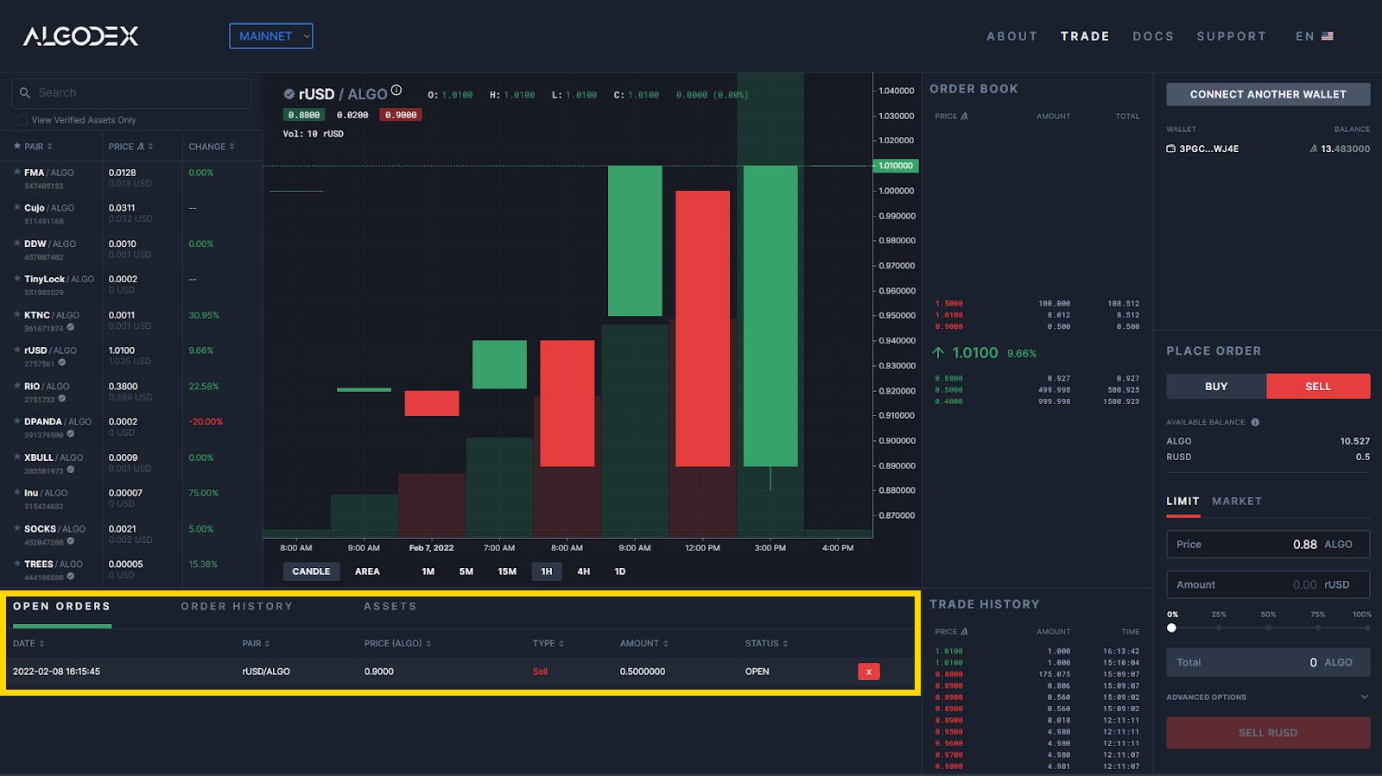Image resolution: width=1382 pixels, height=776 pixels.
Task: Favorite the TinyLock/ALGO pair star
Action: 17,279
